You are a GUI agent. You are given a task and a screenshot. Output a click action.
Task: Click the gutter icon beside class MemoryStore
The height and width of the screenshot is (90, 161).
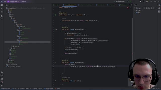(55, 15)
